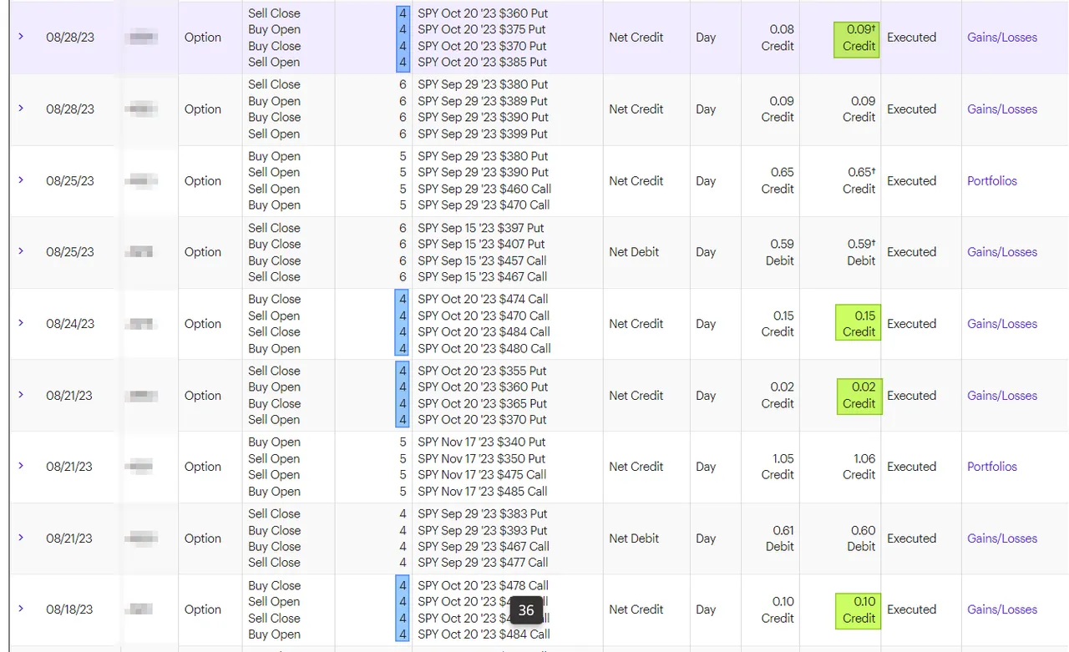Click Net Debit in the Sep 15 '23 order row
Image resolution: width=1069 pixels, height=652 pixels.
pos(634,252)
